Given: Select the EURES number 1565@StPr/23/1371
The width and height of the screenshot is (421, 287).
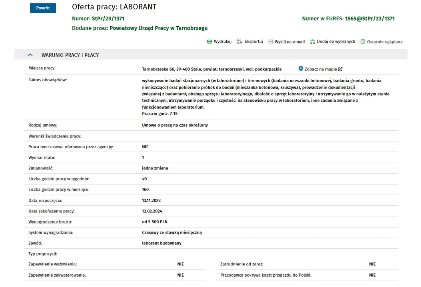Looking at the screenshot, I should pyautogui.click(x=370, y=18).
